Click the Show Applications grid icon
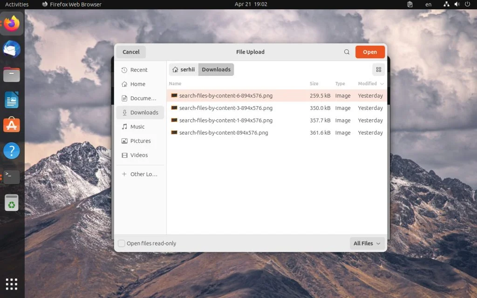Screen dimensions: 477x298 pos(12,284)
